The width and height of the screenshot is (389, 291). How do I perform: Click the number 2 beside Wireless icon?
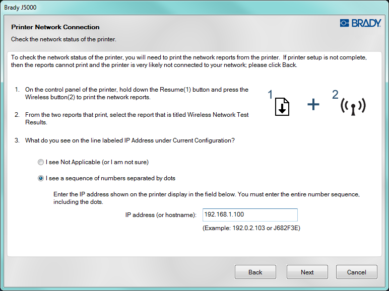pyautogui.click(x=336, y=95)
